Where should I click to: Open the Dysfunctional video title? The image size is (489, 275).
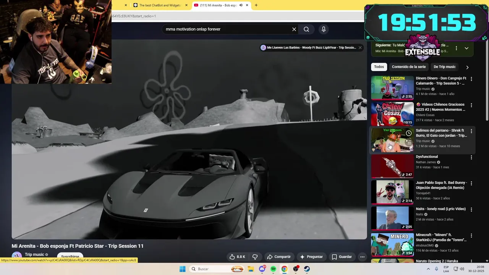pos(427,157)
